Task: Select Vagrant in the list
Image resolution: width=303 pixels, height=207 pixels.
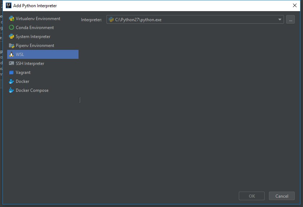Action: click(x=43, y=72)
